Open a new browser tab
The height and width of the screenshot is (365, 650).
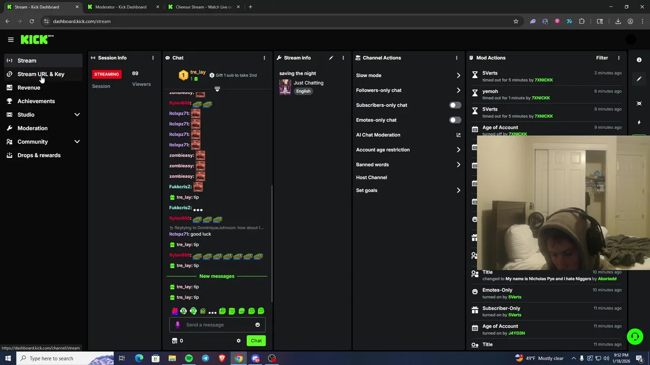pos(250,7)
